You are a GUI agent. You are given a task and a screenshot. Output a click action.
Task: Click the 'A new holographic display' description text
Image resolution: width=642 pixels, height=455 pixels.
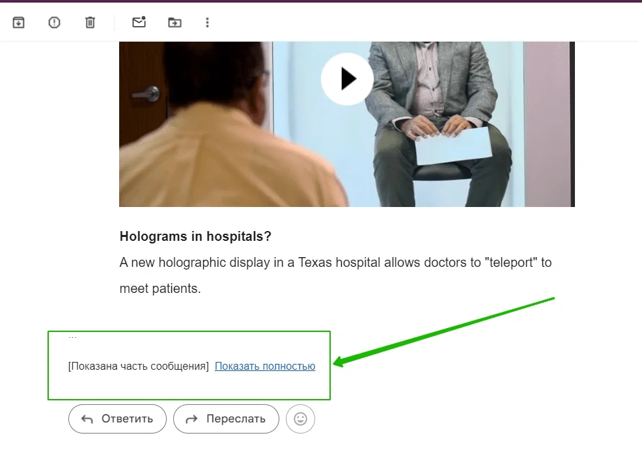point(335,275)
